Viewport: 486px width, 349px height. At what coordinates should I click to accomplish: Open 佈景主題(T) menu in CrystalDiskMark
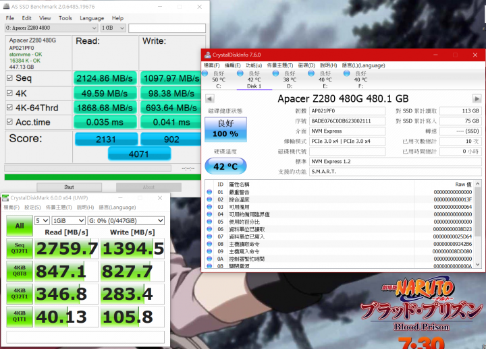click(59, 208)
